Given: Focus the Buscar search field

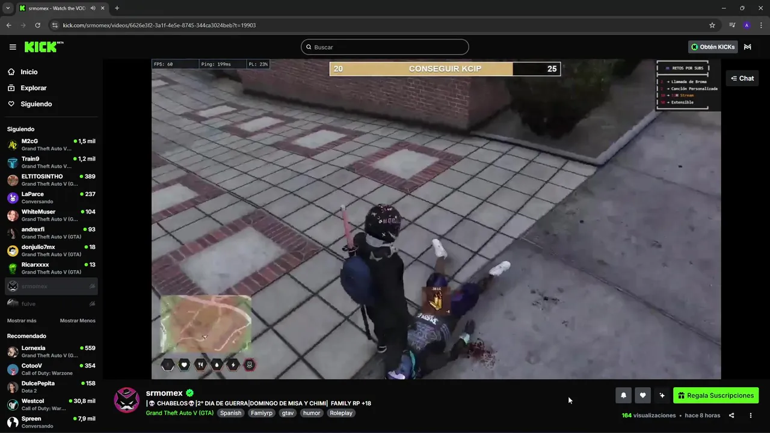Looking at the screenshot, I should (x=385, y=47).
